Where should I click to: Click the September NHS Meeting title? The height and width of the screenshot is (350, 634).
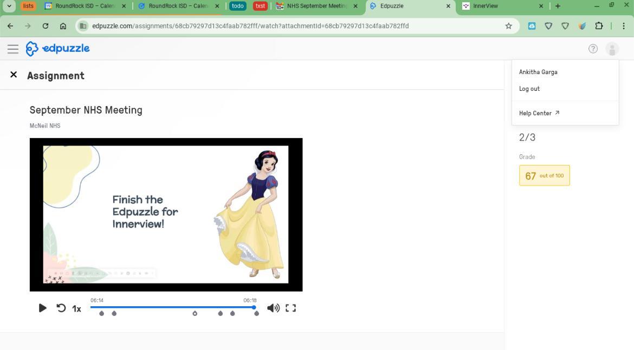[86, 110]
